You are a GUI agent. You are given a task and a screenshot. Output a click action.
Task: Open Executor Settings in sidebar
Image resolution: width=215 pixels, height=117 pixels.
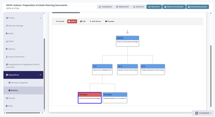[x=23, y=26]
